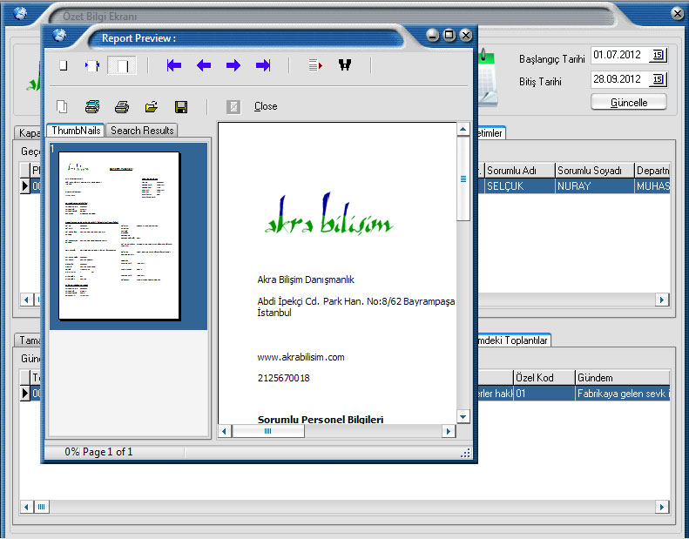The width and height of the screenshot is (689, 539).
Task: Select the SELÇUK cell
Action: click(x=519, y=185)
